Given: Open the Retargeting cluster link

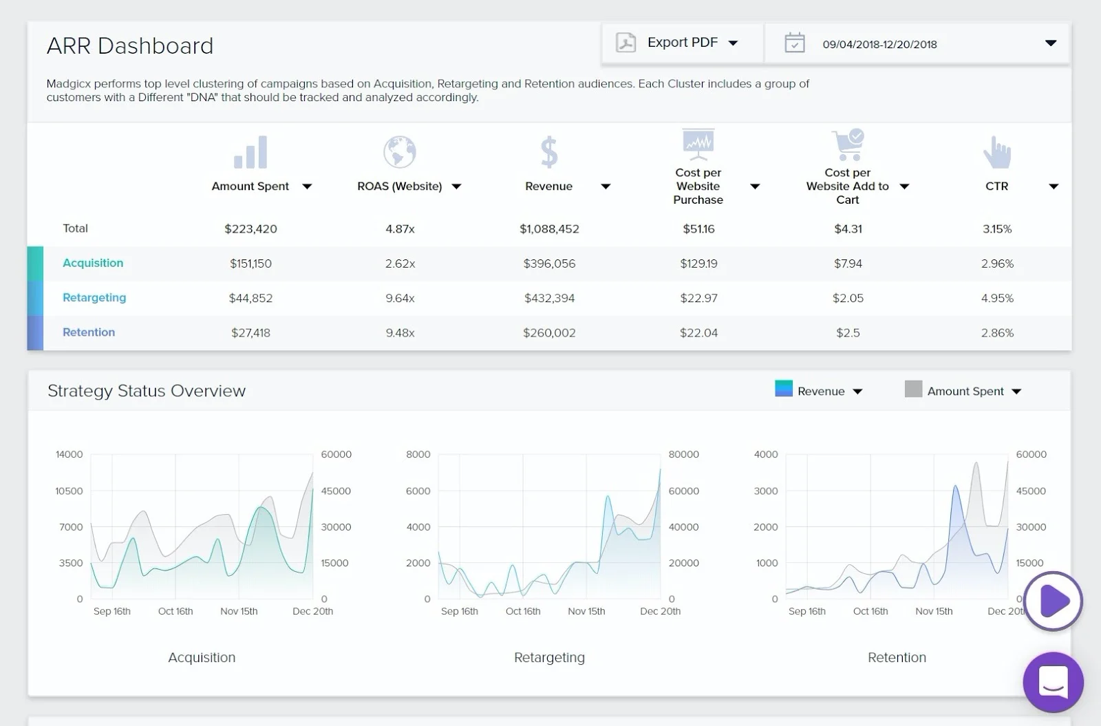Looking at the screenshot, I should [94, 297].
